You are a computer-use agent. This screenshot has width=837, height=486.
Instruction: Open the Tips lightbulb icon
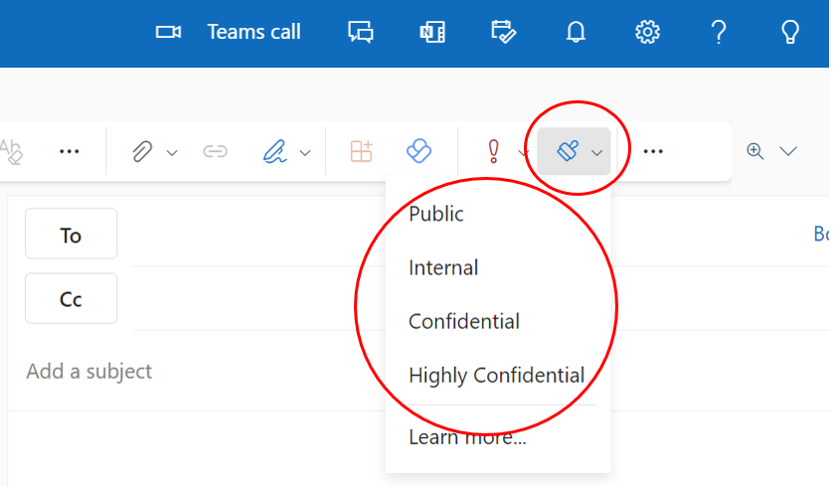(x=790, y=32)
